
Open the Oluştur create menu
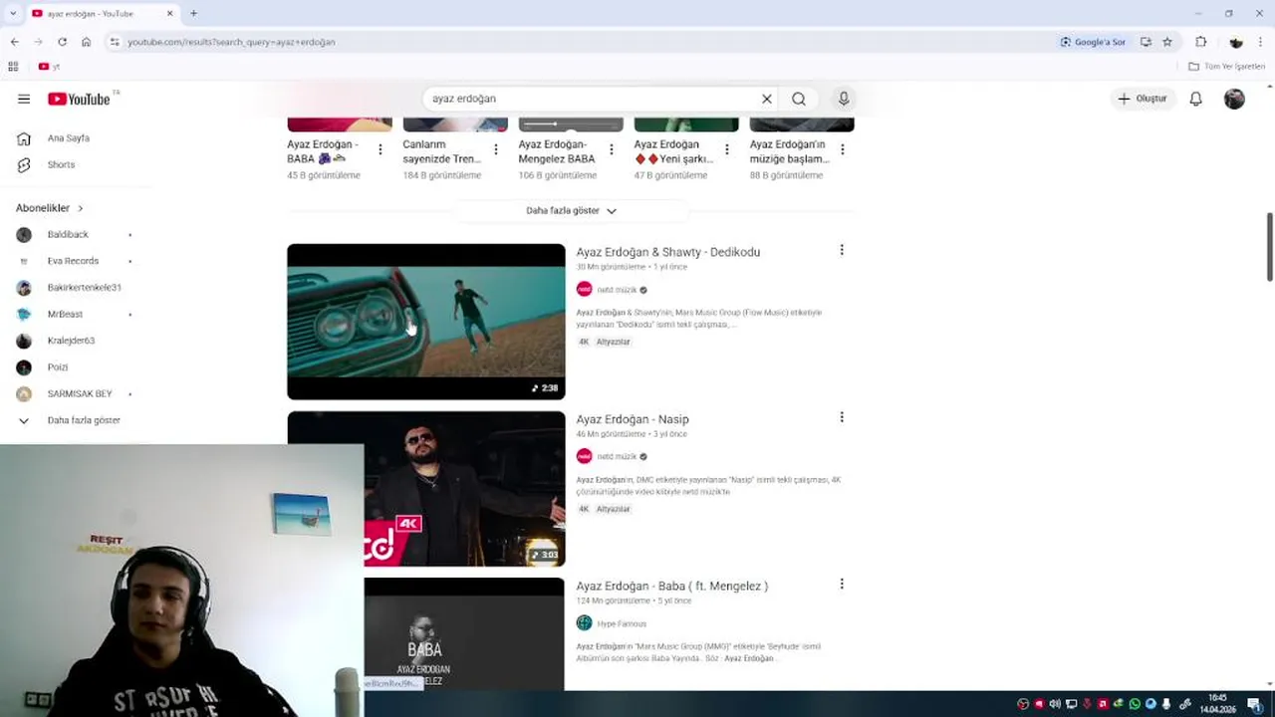point(1142,99)
